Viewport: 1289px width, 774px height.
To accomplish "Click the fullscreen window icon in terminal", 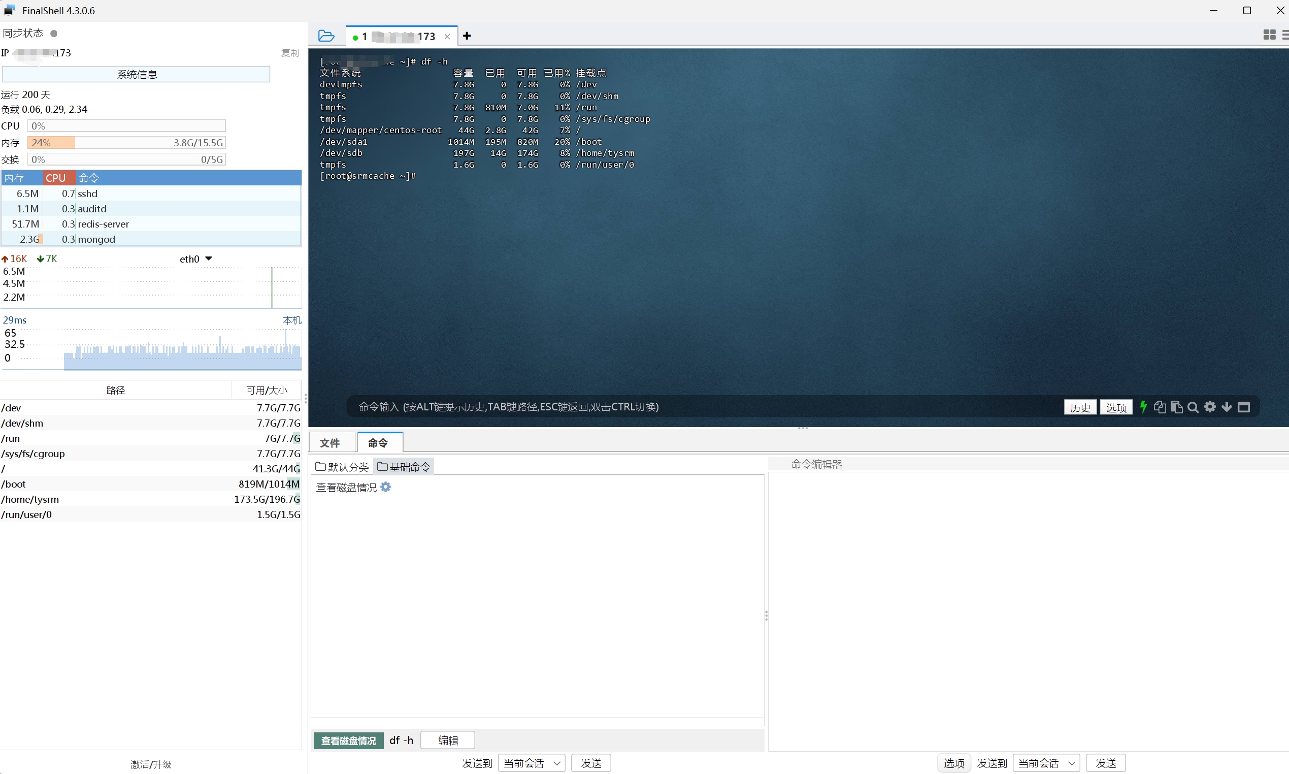I will 1244,407.
